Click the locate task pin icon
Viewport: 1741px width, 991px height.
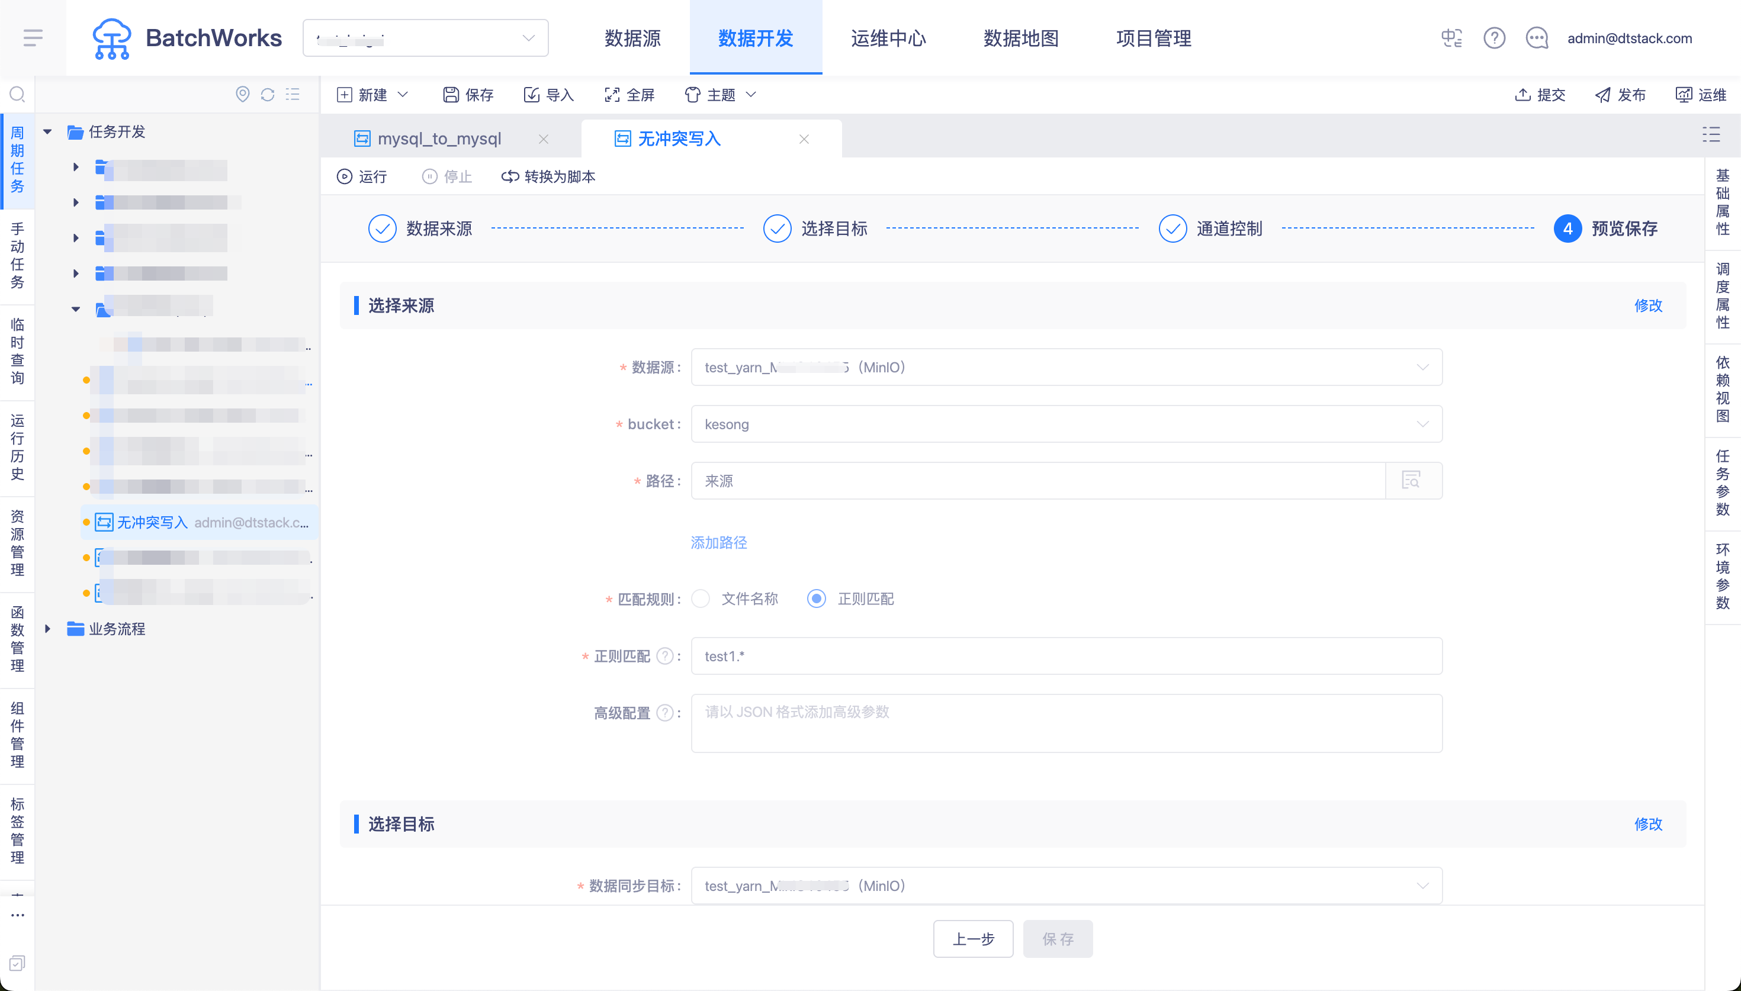[x=242, y=94]
